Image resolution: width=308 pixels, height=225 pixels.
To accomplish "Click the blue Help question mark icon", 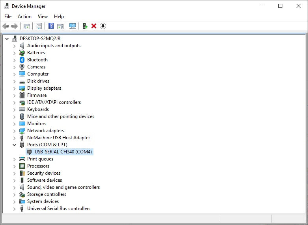I will tap(51, 26).
